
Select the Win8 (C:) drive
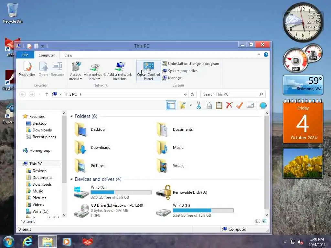click(112, 192)
